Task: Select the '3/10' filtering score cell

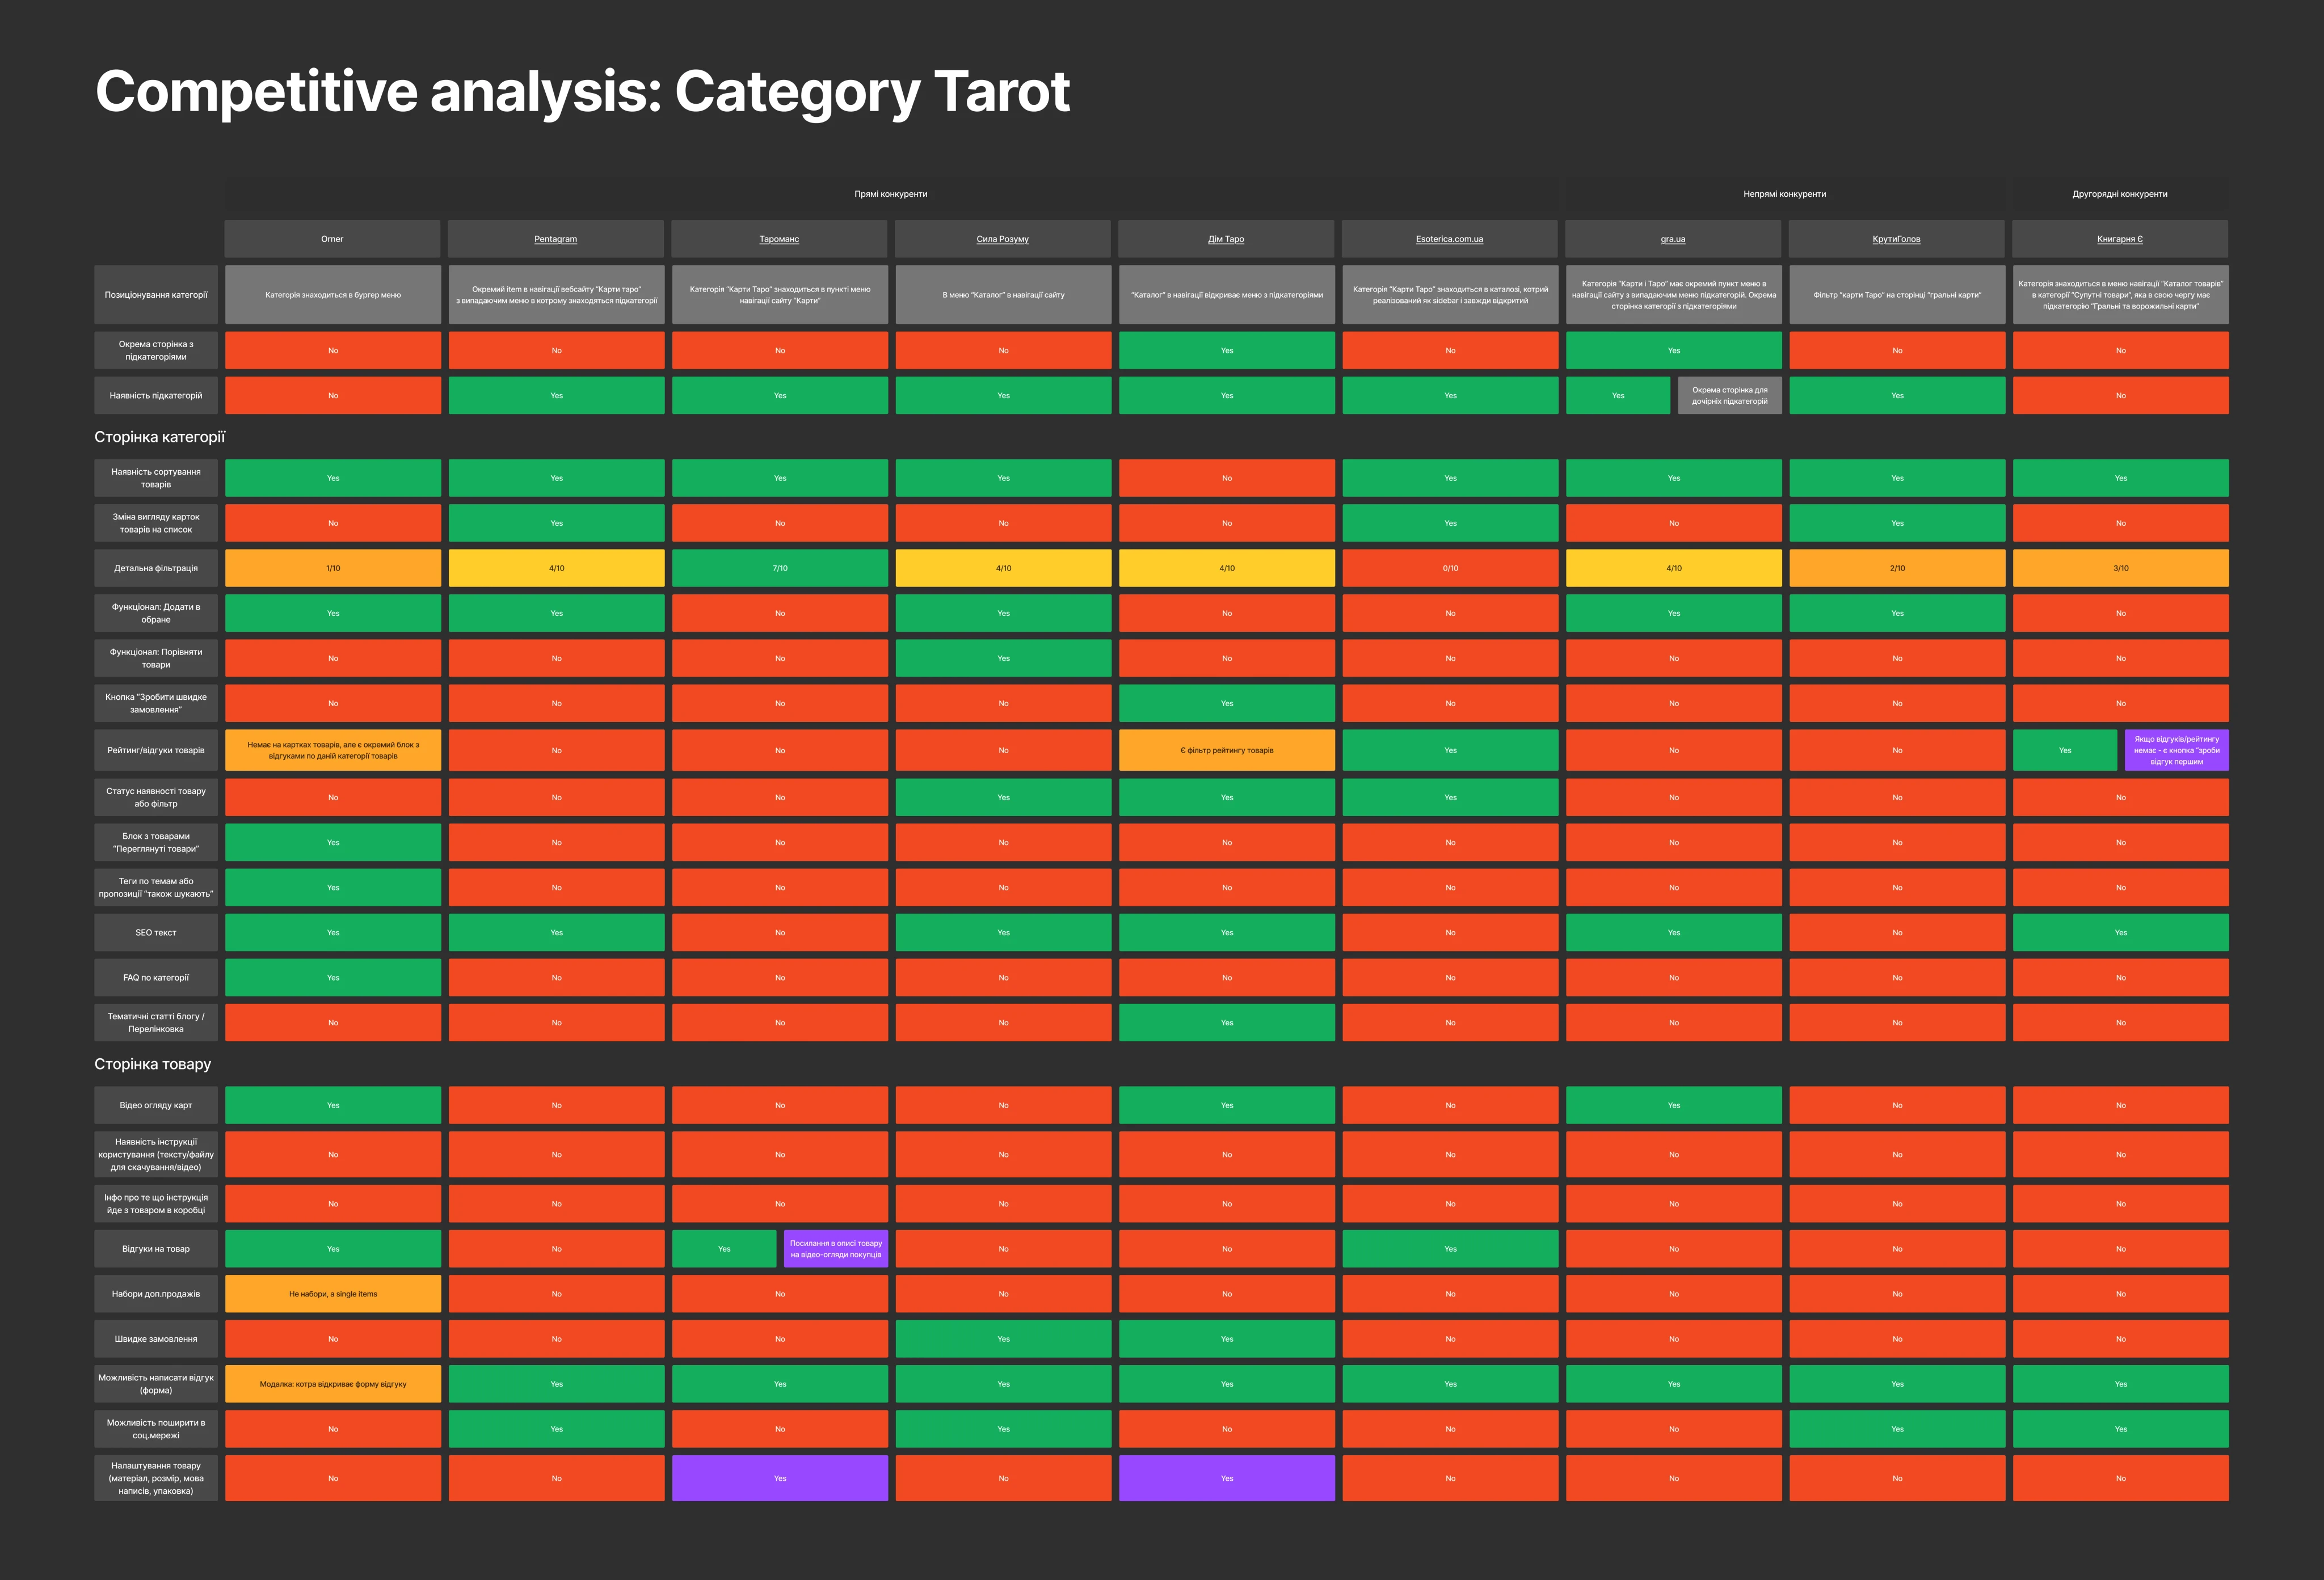Action: pyautogui.click(x=2121, y=568)
